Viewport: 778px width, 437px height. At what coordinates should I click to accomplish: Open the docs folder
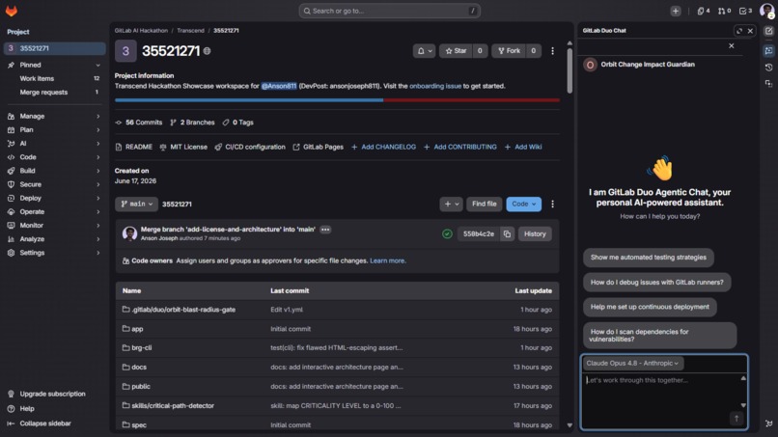tap(139, 367)
